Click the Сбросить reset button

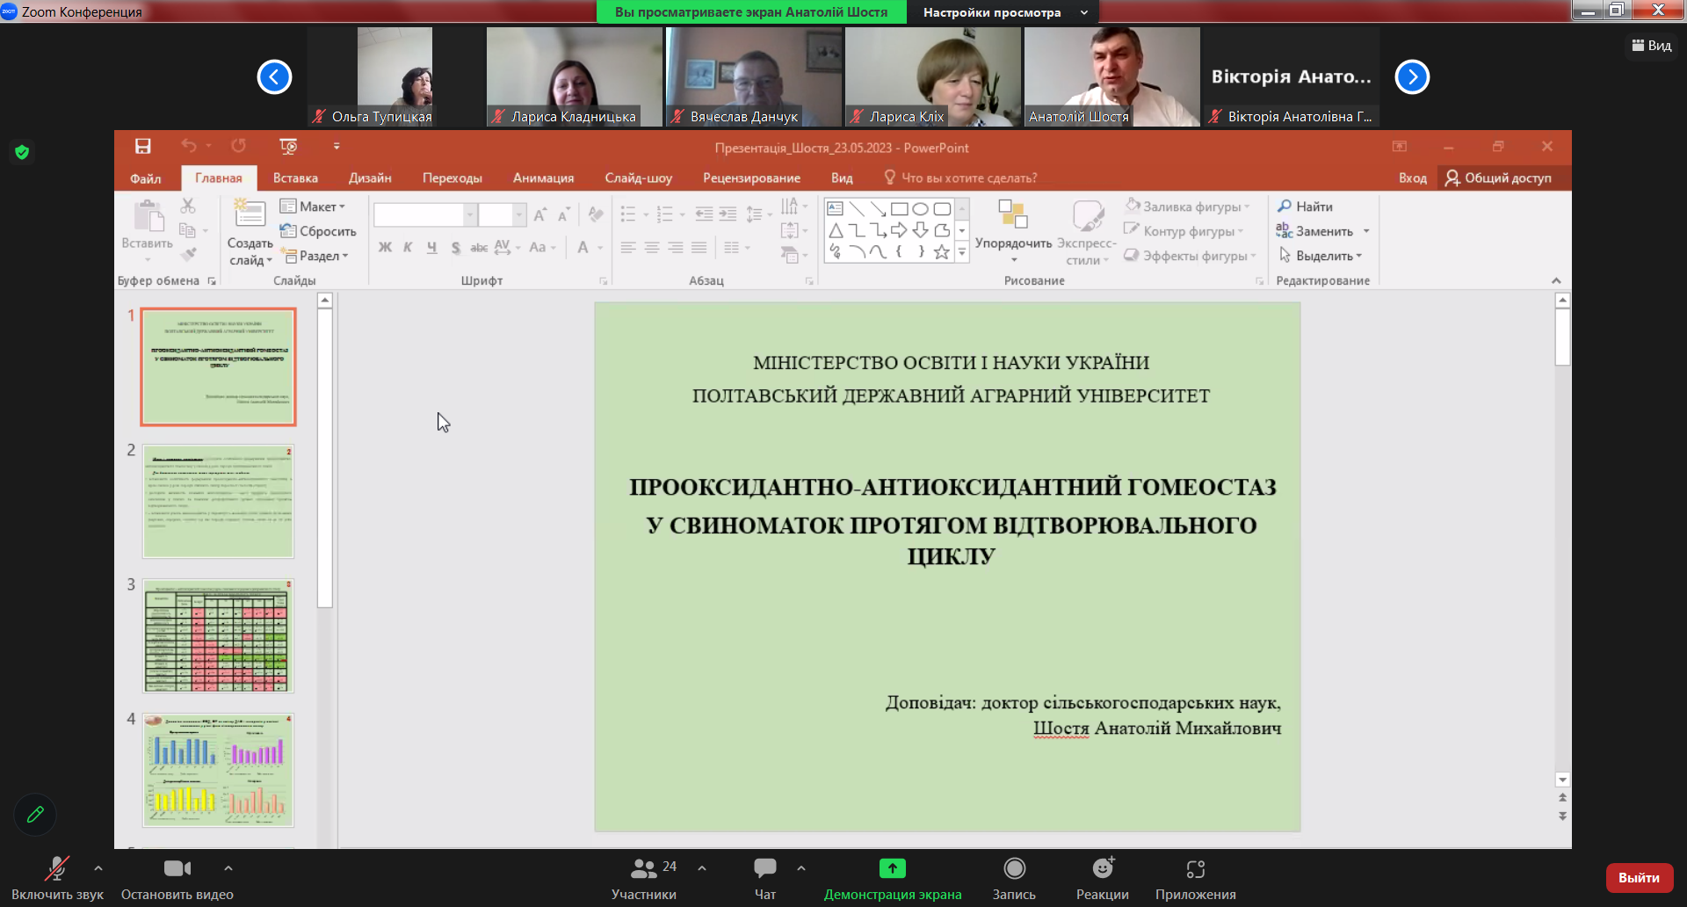(x=318, y=231)
